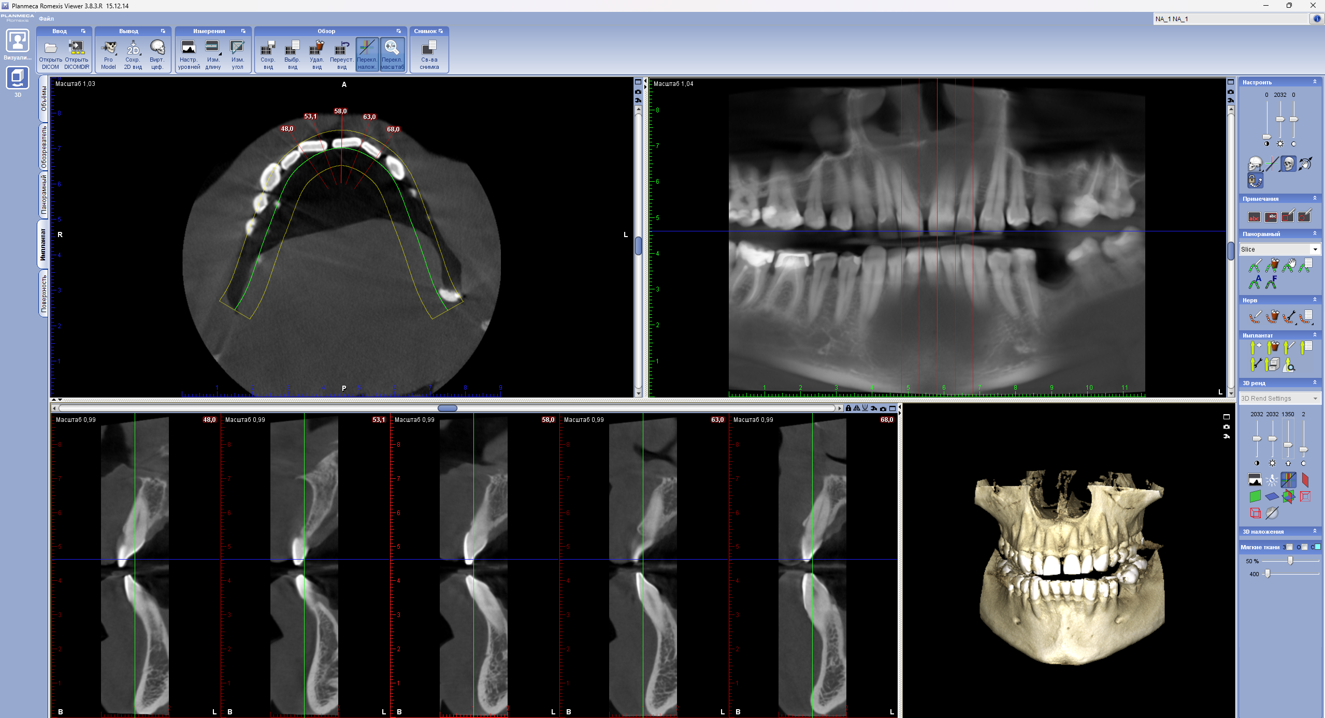1325x718 pixels.
Task: Toggle Перекл. налож. overlay button
Action: [x=367, y=55]
